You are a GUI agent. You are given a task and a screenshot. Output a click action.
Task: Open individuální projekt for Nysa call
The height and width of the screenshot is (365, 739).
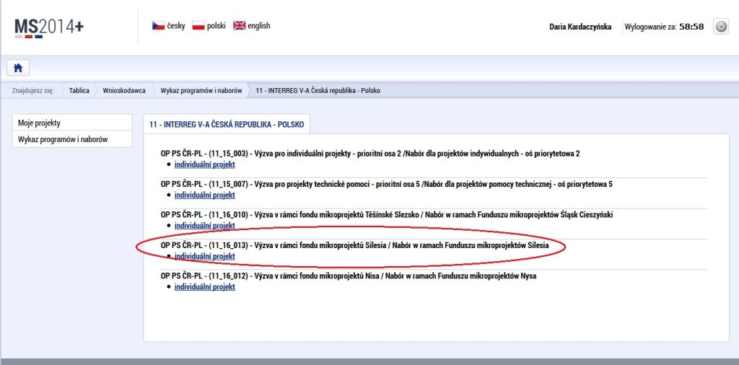(x=204, y=286)
